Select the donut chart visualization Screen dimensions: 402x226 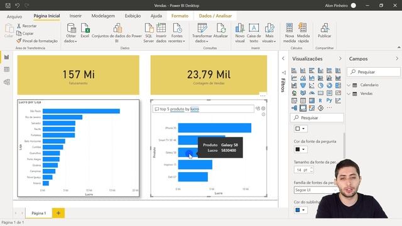click(329, 85)
